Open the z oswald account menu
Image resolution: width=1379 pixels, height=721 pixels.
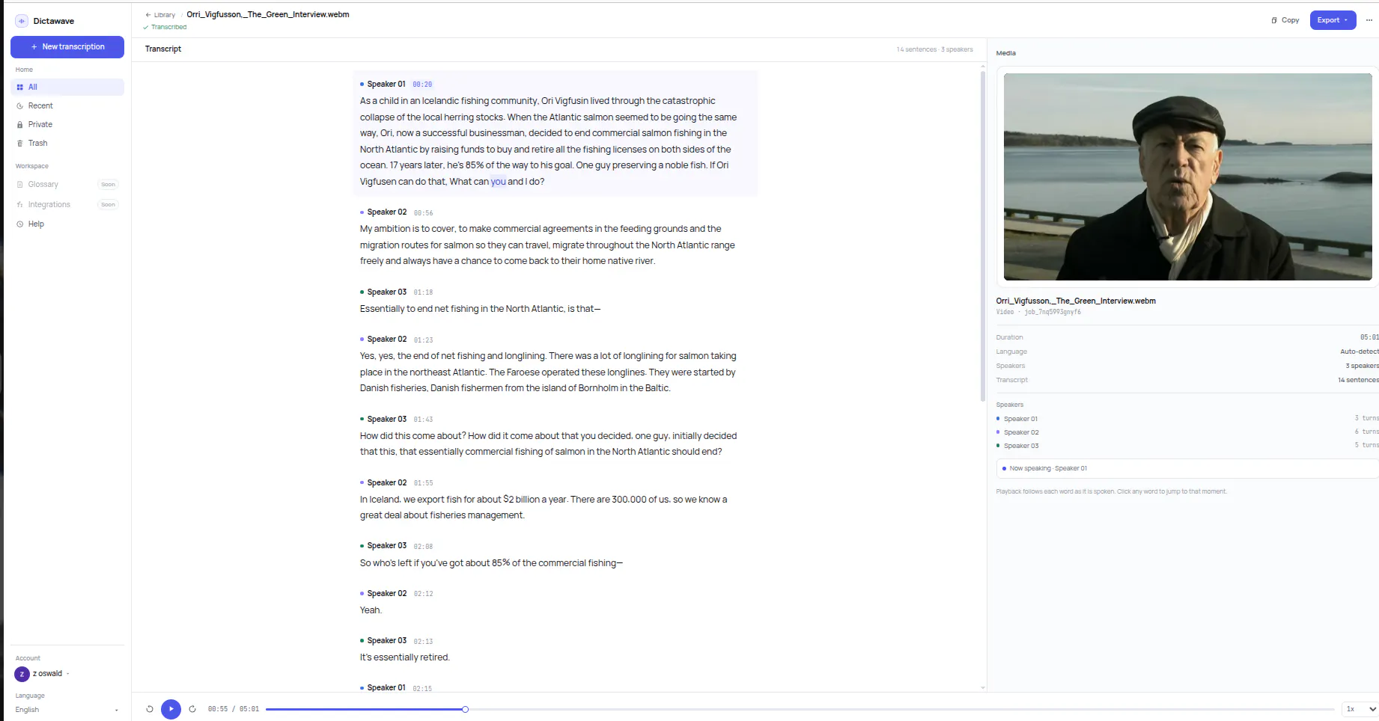click(43, 674)
